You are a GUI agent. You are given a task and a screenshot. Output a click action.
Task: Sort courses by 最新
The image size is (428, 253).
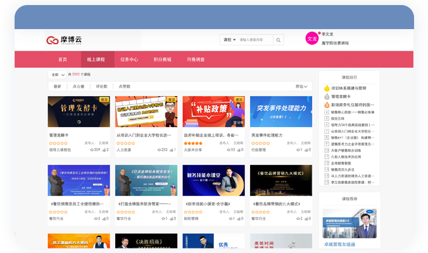pyautogui.click(x=58, y=87)
